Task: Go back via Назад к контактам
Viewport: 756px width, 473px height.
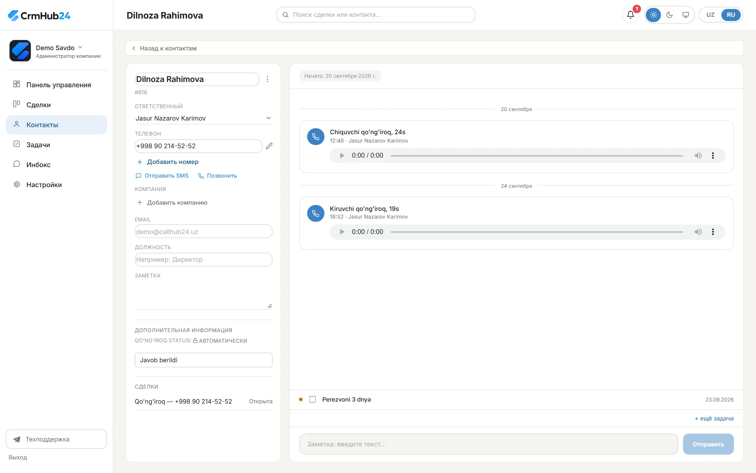Action: (164, 48)
